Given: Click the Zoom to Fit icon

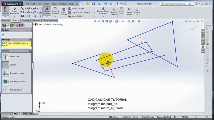Looking at the screenshot, I should click(x=95, y=21).
